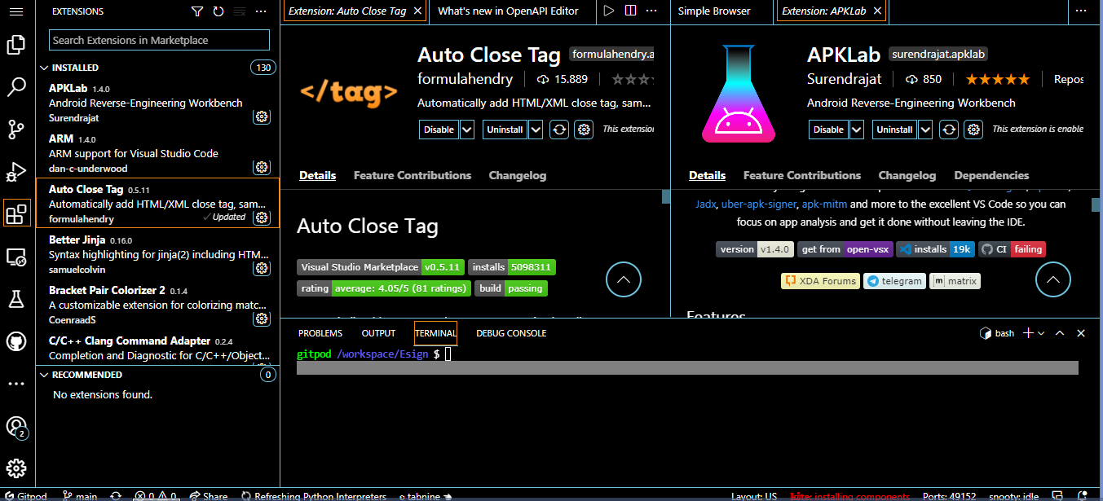
Task: Open the gear settings on the APKLab page
Action: click(x=973, y=130)
